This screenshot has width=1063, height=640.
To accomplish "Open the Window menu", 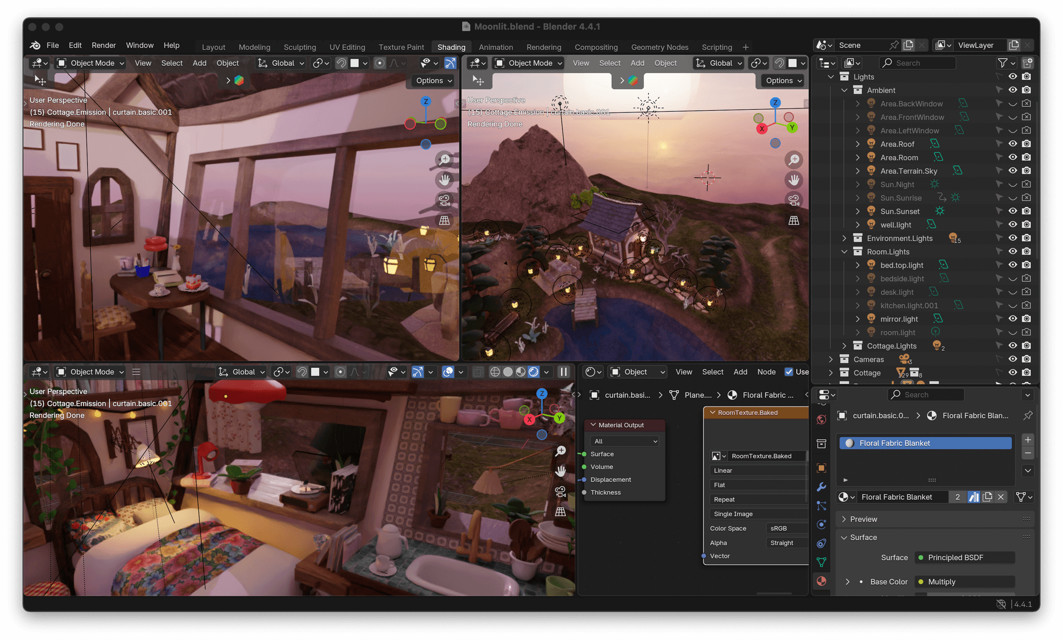I will point(140,45).
